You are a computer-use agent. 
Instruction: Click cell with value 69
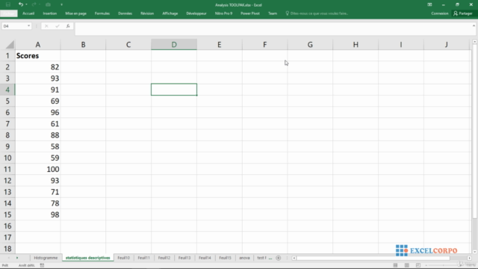pyautogui.click(x=38, y=102)
